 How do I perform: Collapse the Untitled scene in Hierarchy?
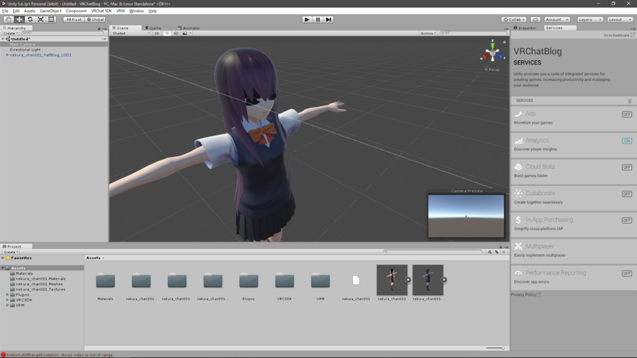coord(3,39)
